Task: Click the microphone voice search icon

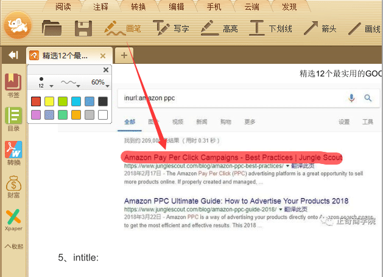Action: coord(351,98)
